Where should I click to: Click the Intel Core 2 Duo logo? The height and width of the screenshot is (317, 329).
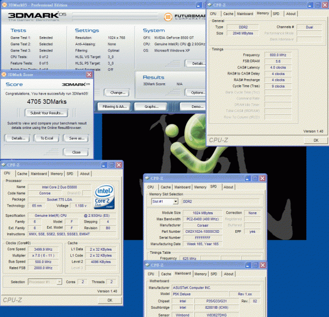coord(104,197)
